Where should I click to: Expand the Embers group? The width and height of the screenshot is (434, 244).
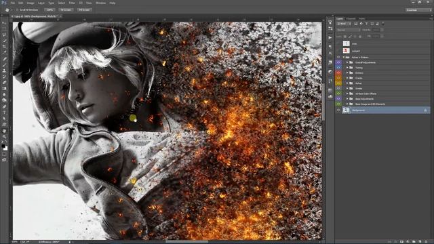pos(347,73)
